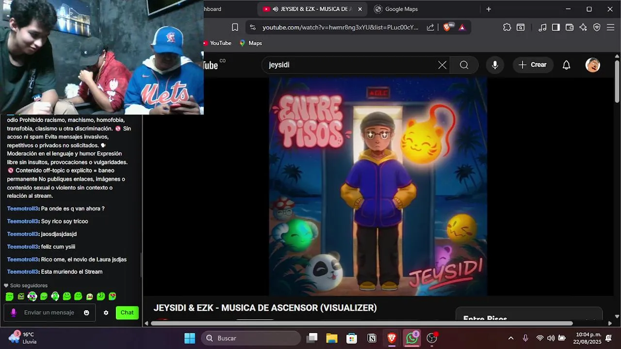The image size is (621, 349).
Task: Open the Windows Start menu
Action: tap(190, 338)
